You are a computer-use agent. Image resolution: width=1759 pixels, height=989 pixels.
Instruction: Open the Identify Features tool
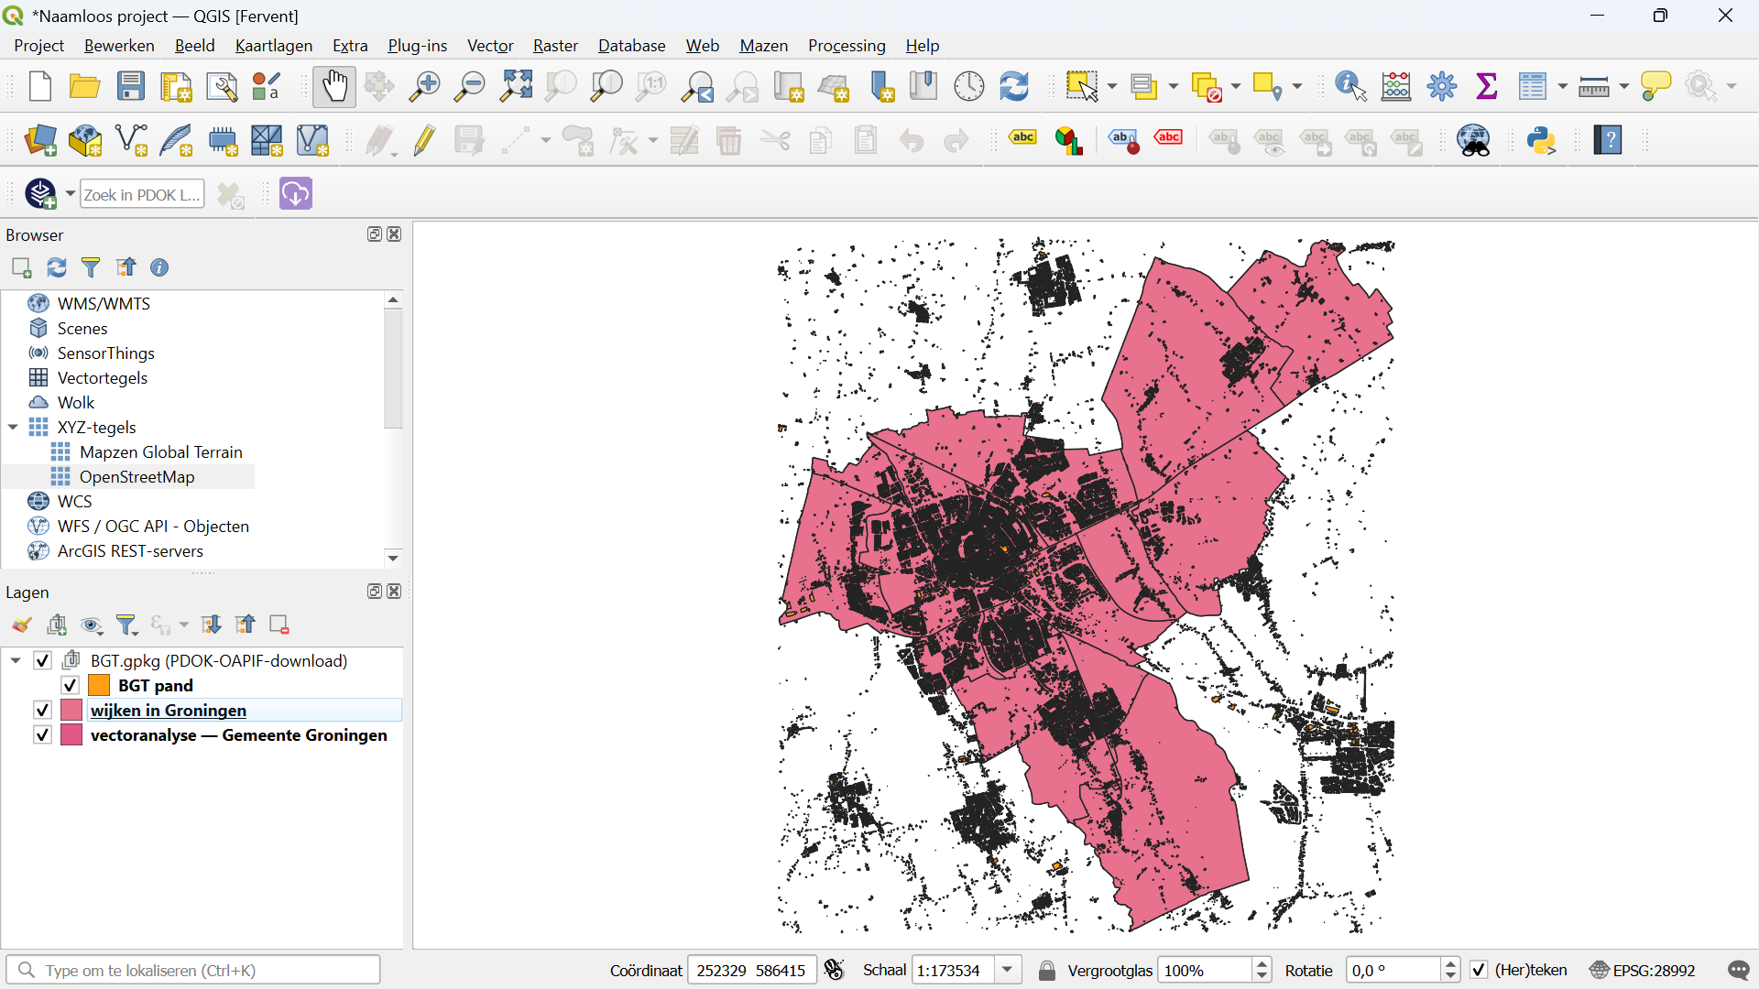point(1350,87)
